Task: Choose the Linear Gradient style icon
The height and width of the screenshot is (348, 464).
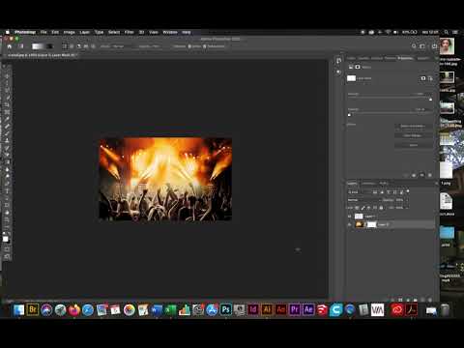Action: tap(65, 46)
